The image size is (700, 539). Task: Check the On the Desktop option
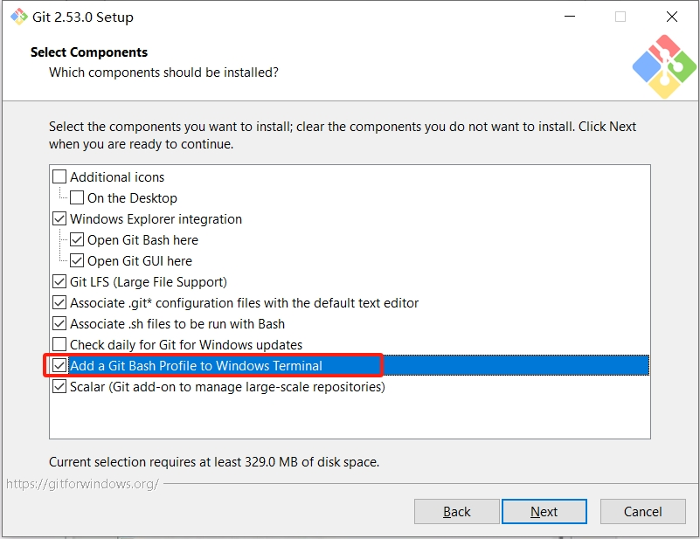pyautogui.click(x=75, y=197)
